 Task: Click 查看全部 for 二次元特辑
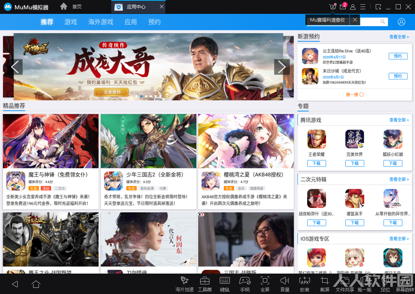click(x=399, y=179)
